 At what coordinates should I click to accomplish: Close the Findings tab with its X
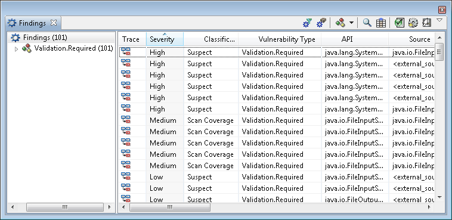coord(54,23)
